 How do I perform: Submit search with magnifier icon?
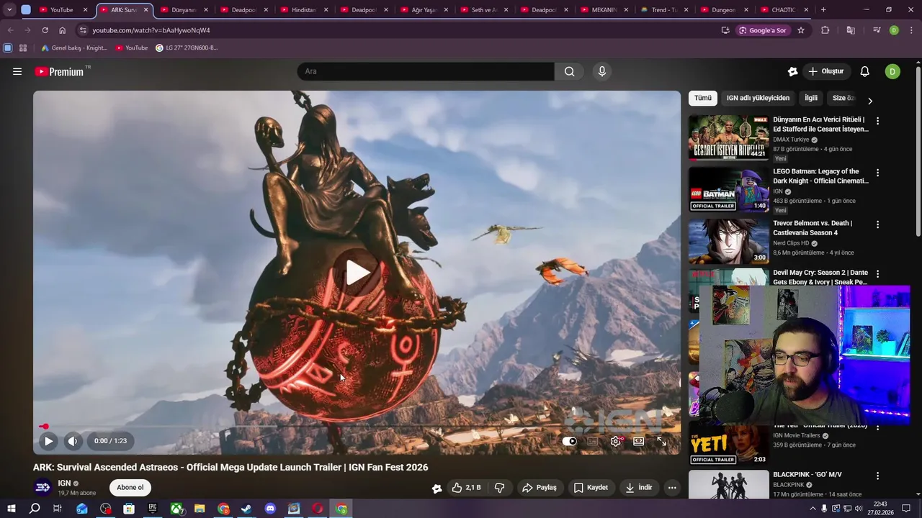(x=569, y=71)
